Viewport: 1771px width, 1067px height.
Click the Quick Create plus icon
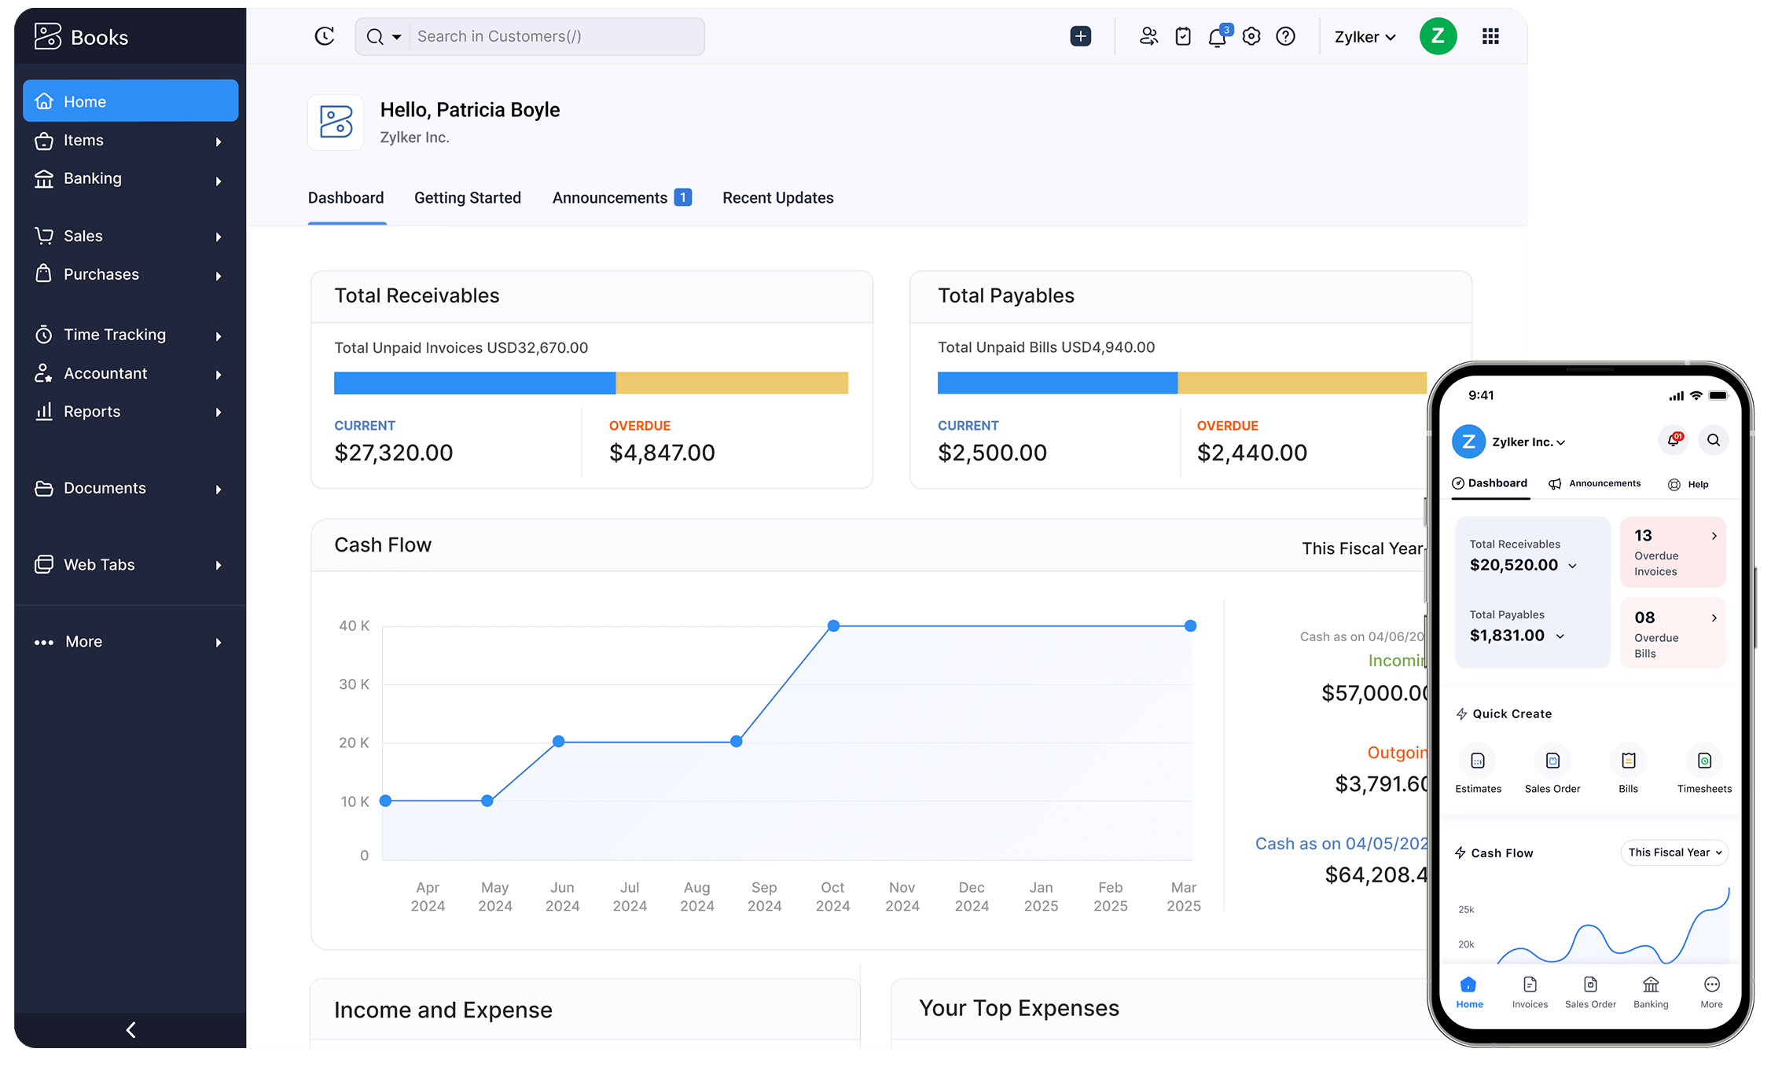coord(1080,36)
